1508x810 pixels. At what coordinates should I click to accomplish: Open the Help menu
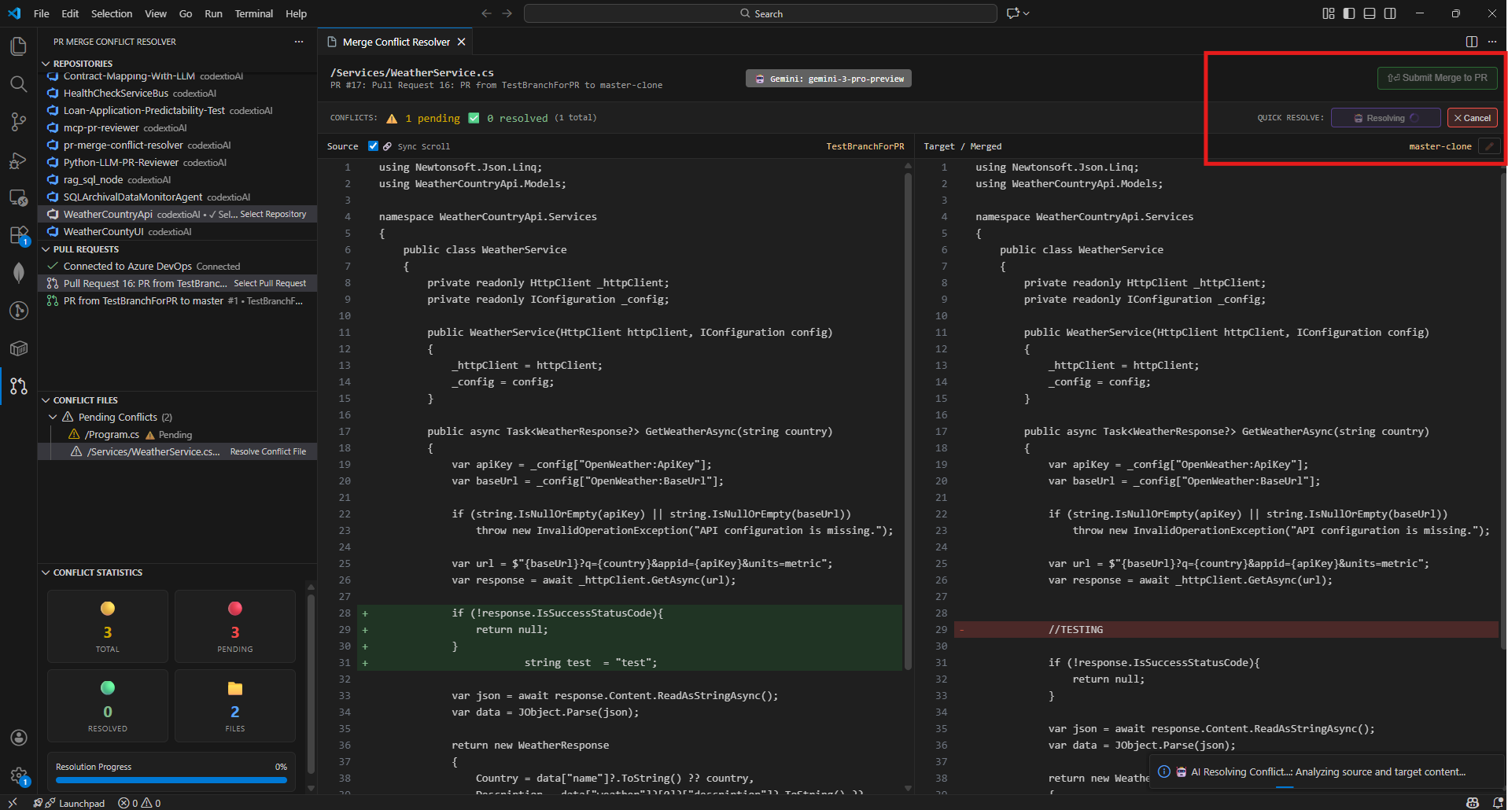coord(296,13)
